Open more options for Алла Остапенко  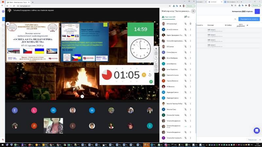tap(191, 29)
